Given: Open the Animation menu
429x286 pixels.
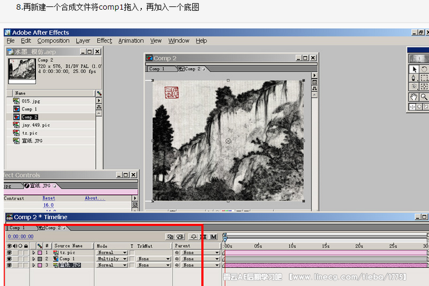Looking at the screenshot, I should [x=131, y=41].
